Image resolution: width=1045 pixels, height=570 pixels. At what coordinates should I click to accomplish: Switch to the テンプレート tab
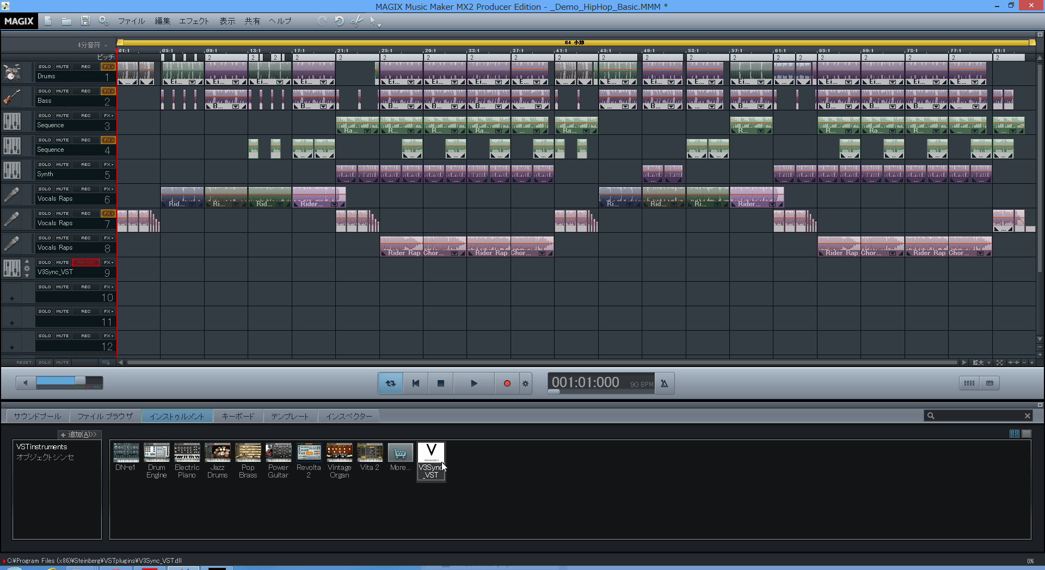point(290,416)
